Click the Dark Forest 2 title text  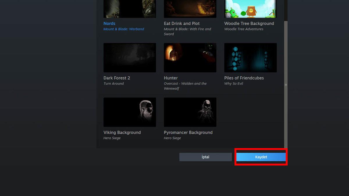(x=117, y=78)
